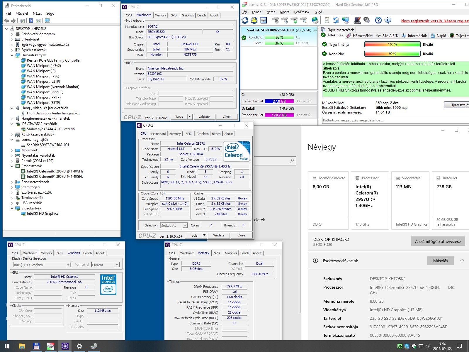Screen dimensions: 469x352
Task: Switch to the Hőmérséklet tab
Action: tap(359, 35)
